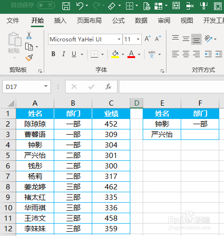Click the Align Left icon
Viewport: 224px width, 236px height.
pos(175,54)
